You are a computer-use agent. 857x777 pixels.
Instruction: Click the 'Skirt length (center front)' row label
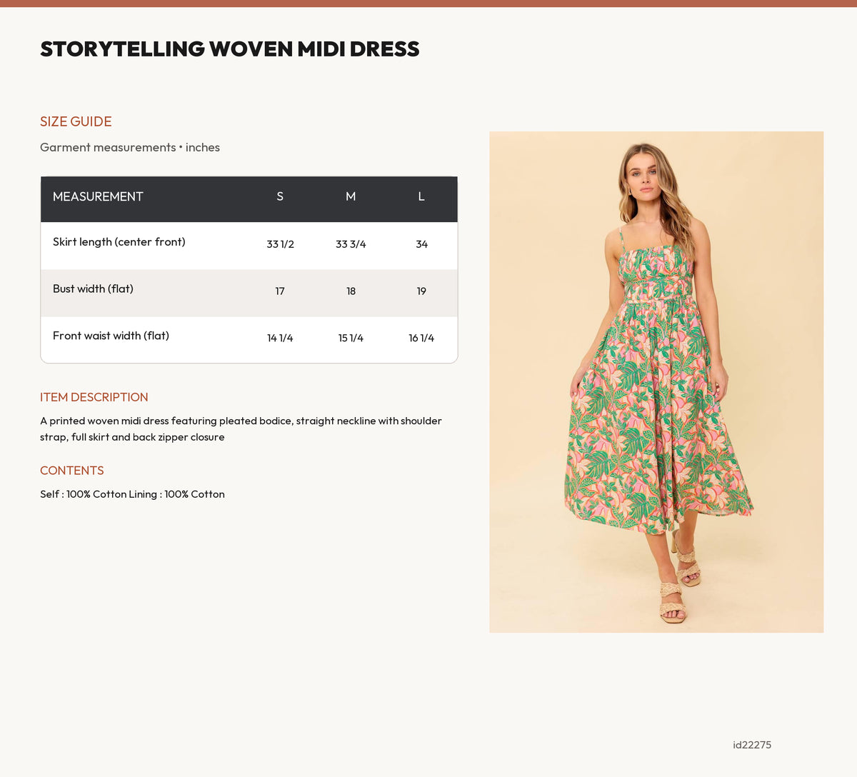119,242
